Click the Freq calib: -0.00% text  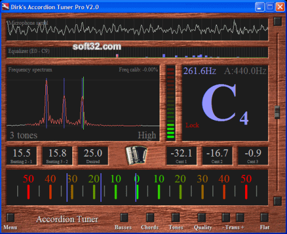138,69
